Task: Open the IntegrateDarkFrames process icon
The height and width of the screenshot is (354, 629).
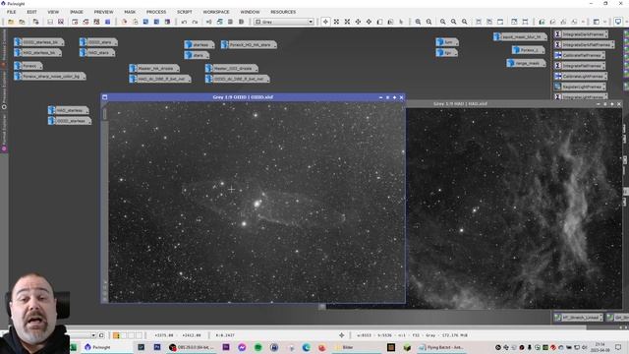Action: coord(581,34)
